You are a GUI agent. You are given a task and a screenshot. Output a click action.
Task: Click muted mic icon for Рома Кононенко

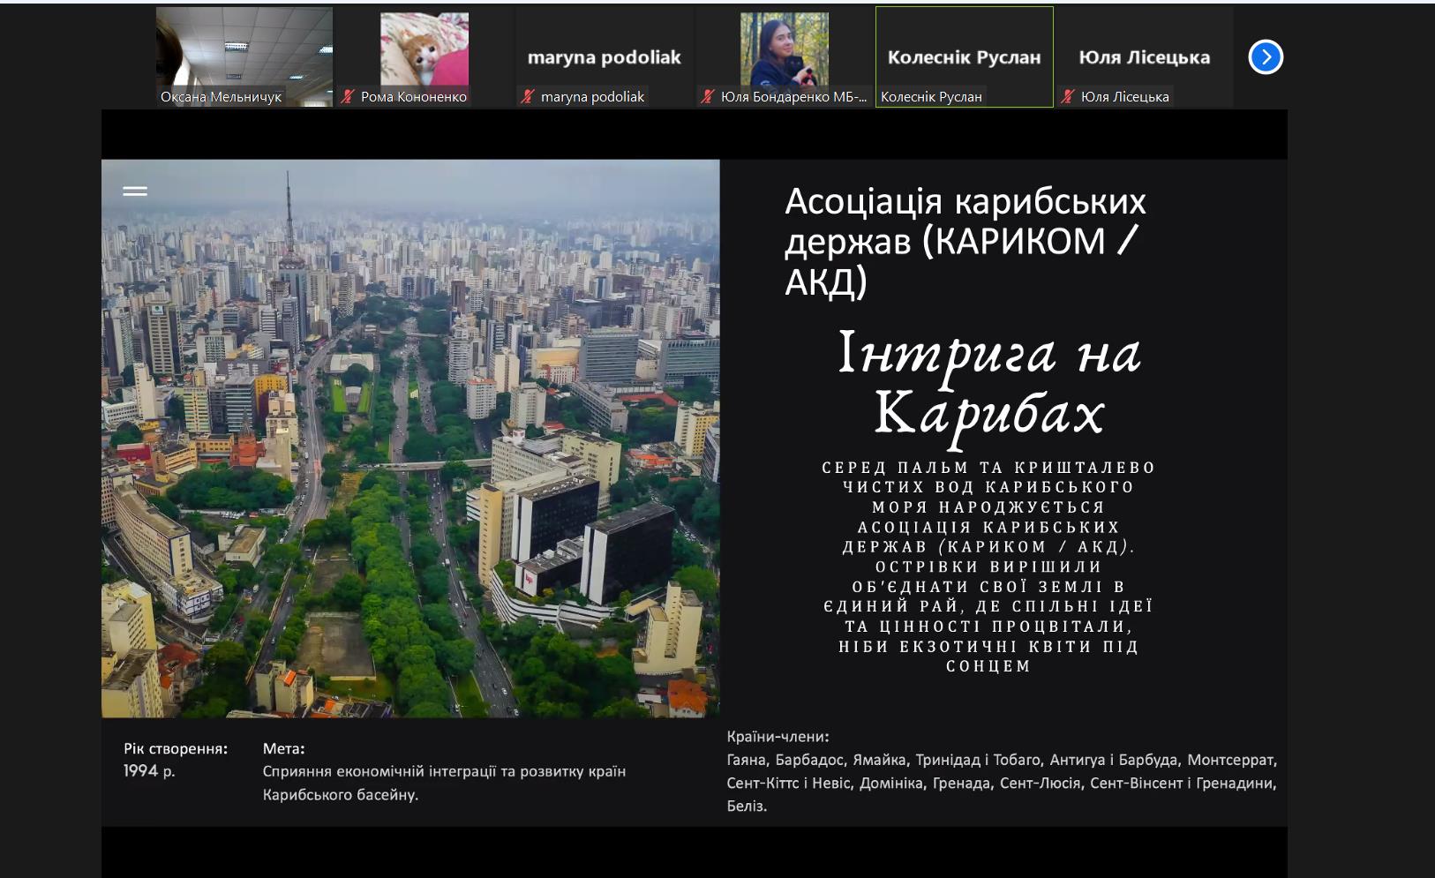349,97
